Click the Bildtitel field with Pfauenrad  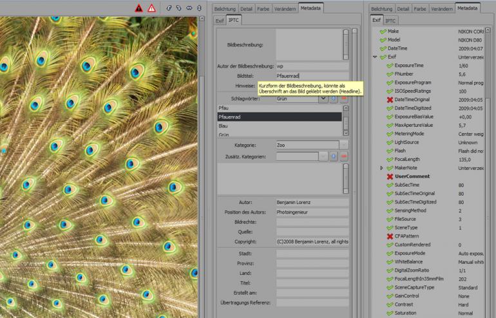coord(312,76)
